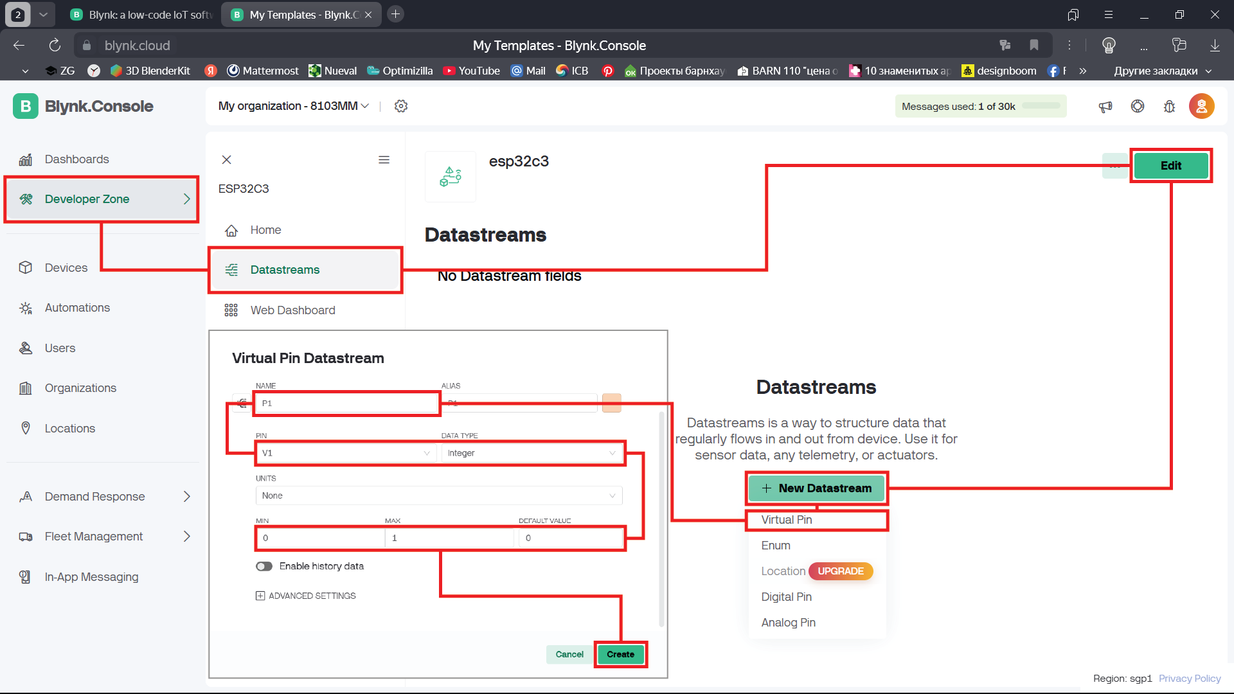Open the UNITS None dropdown

coord(439,495)
